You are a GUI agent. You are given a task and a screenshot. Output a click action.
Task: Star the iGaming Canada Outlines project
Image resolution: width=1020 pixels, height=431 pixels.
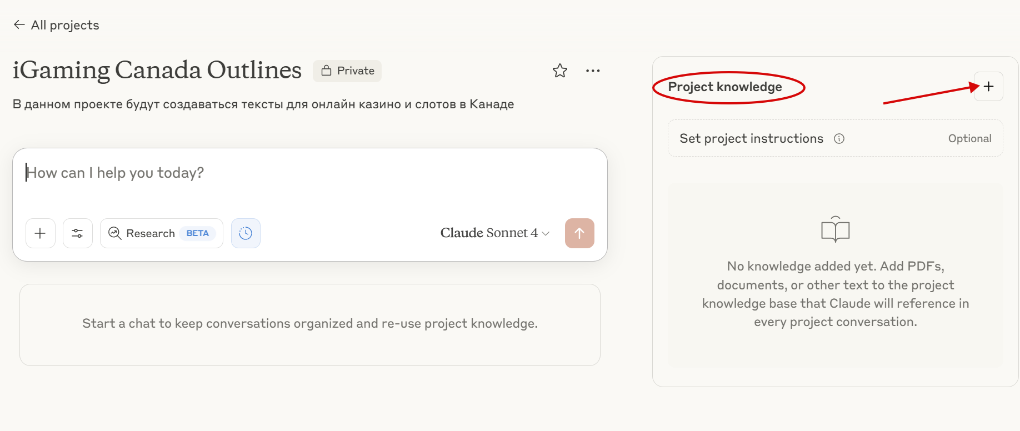(x=560, y=71)
